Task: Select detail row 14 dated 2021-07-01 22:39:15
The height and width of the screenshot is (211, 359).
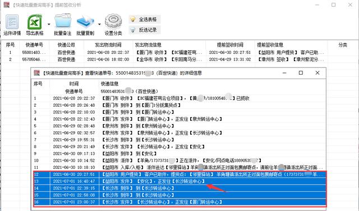Action: point(179,188)
